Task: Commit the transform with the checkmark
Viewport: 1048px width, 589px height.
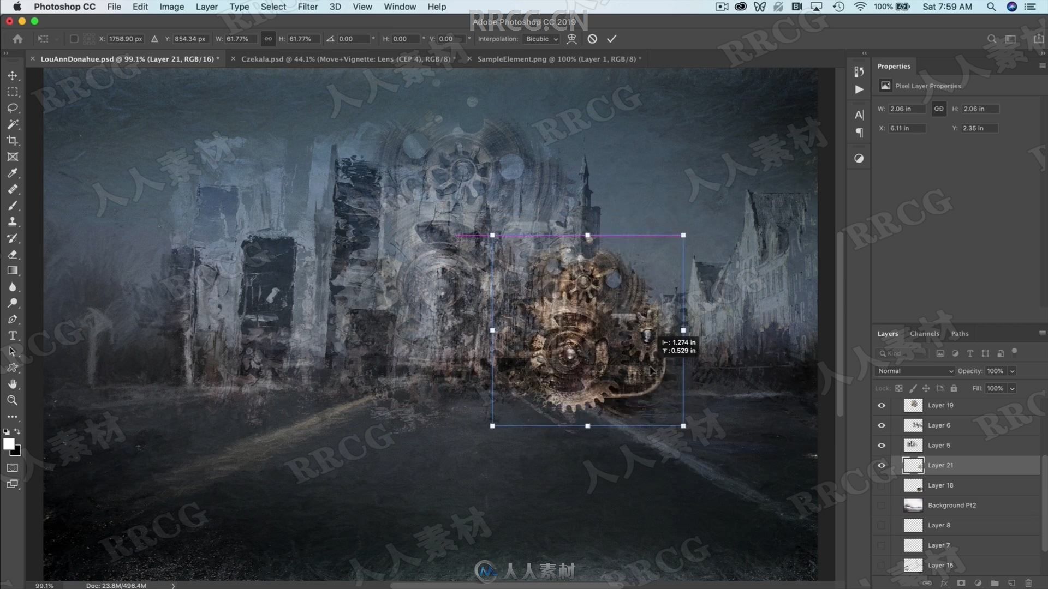Action: tap(611, 39)
